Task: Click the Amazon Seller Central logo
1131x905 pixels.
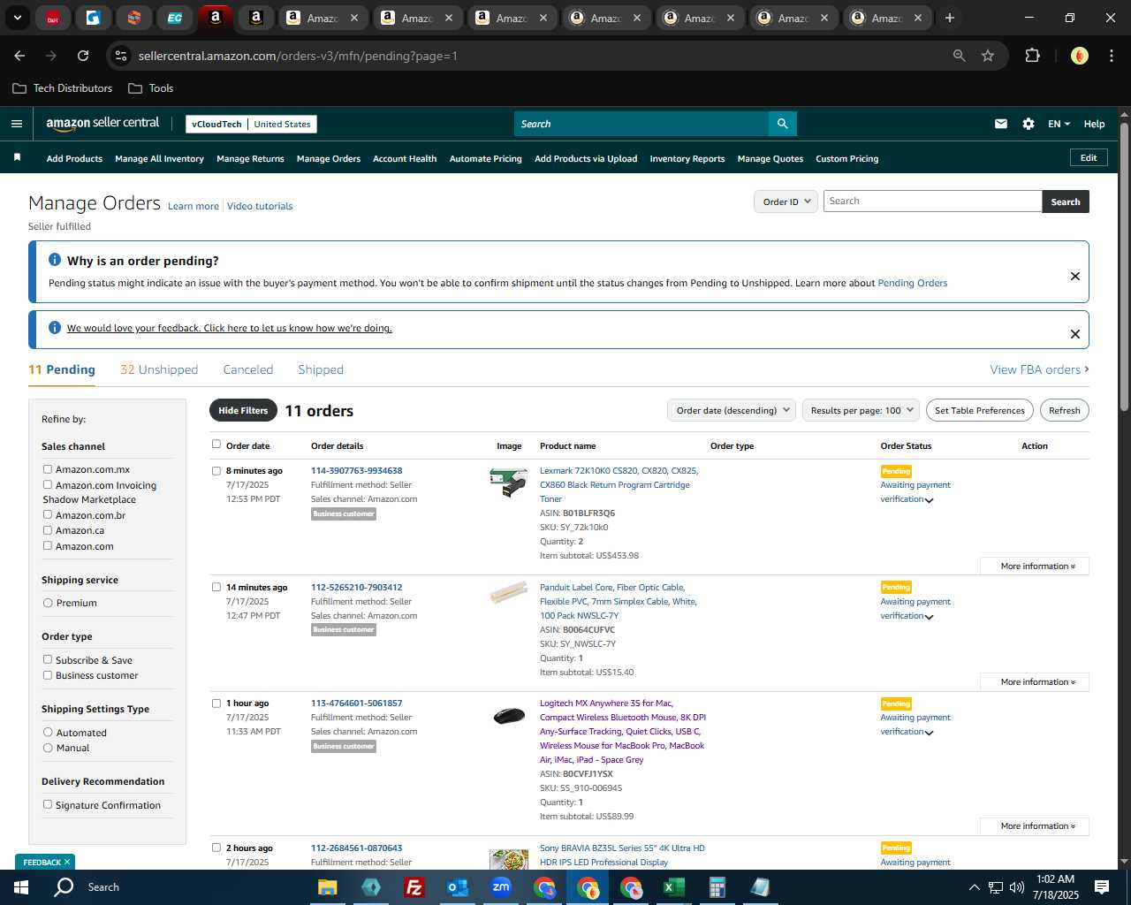Action: point(102,124)
